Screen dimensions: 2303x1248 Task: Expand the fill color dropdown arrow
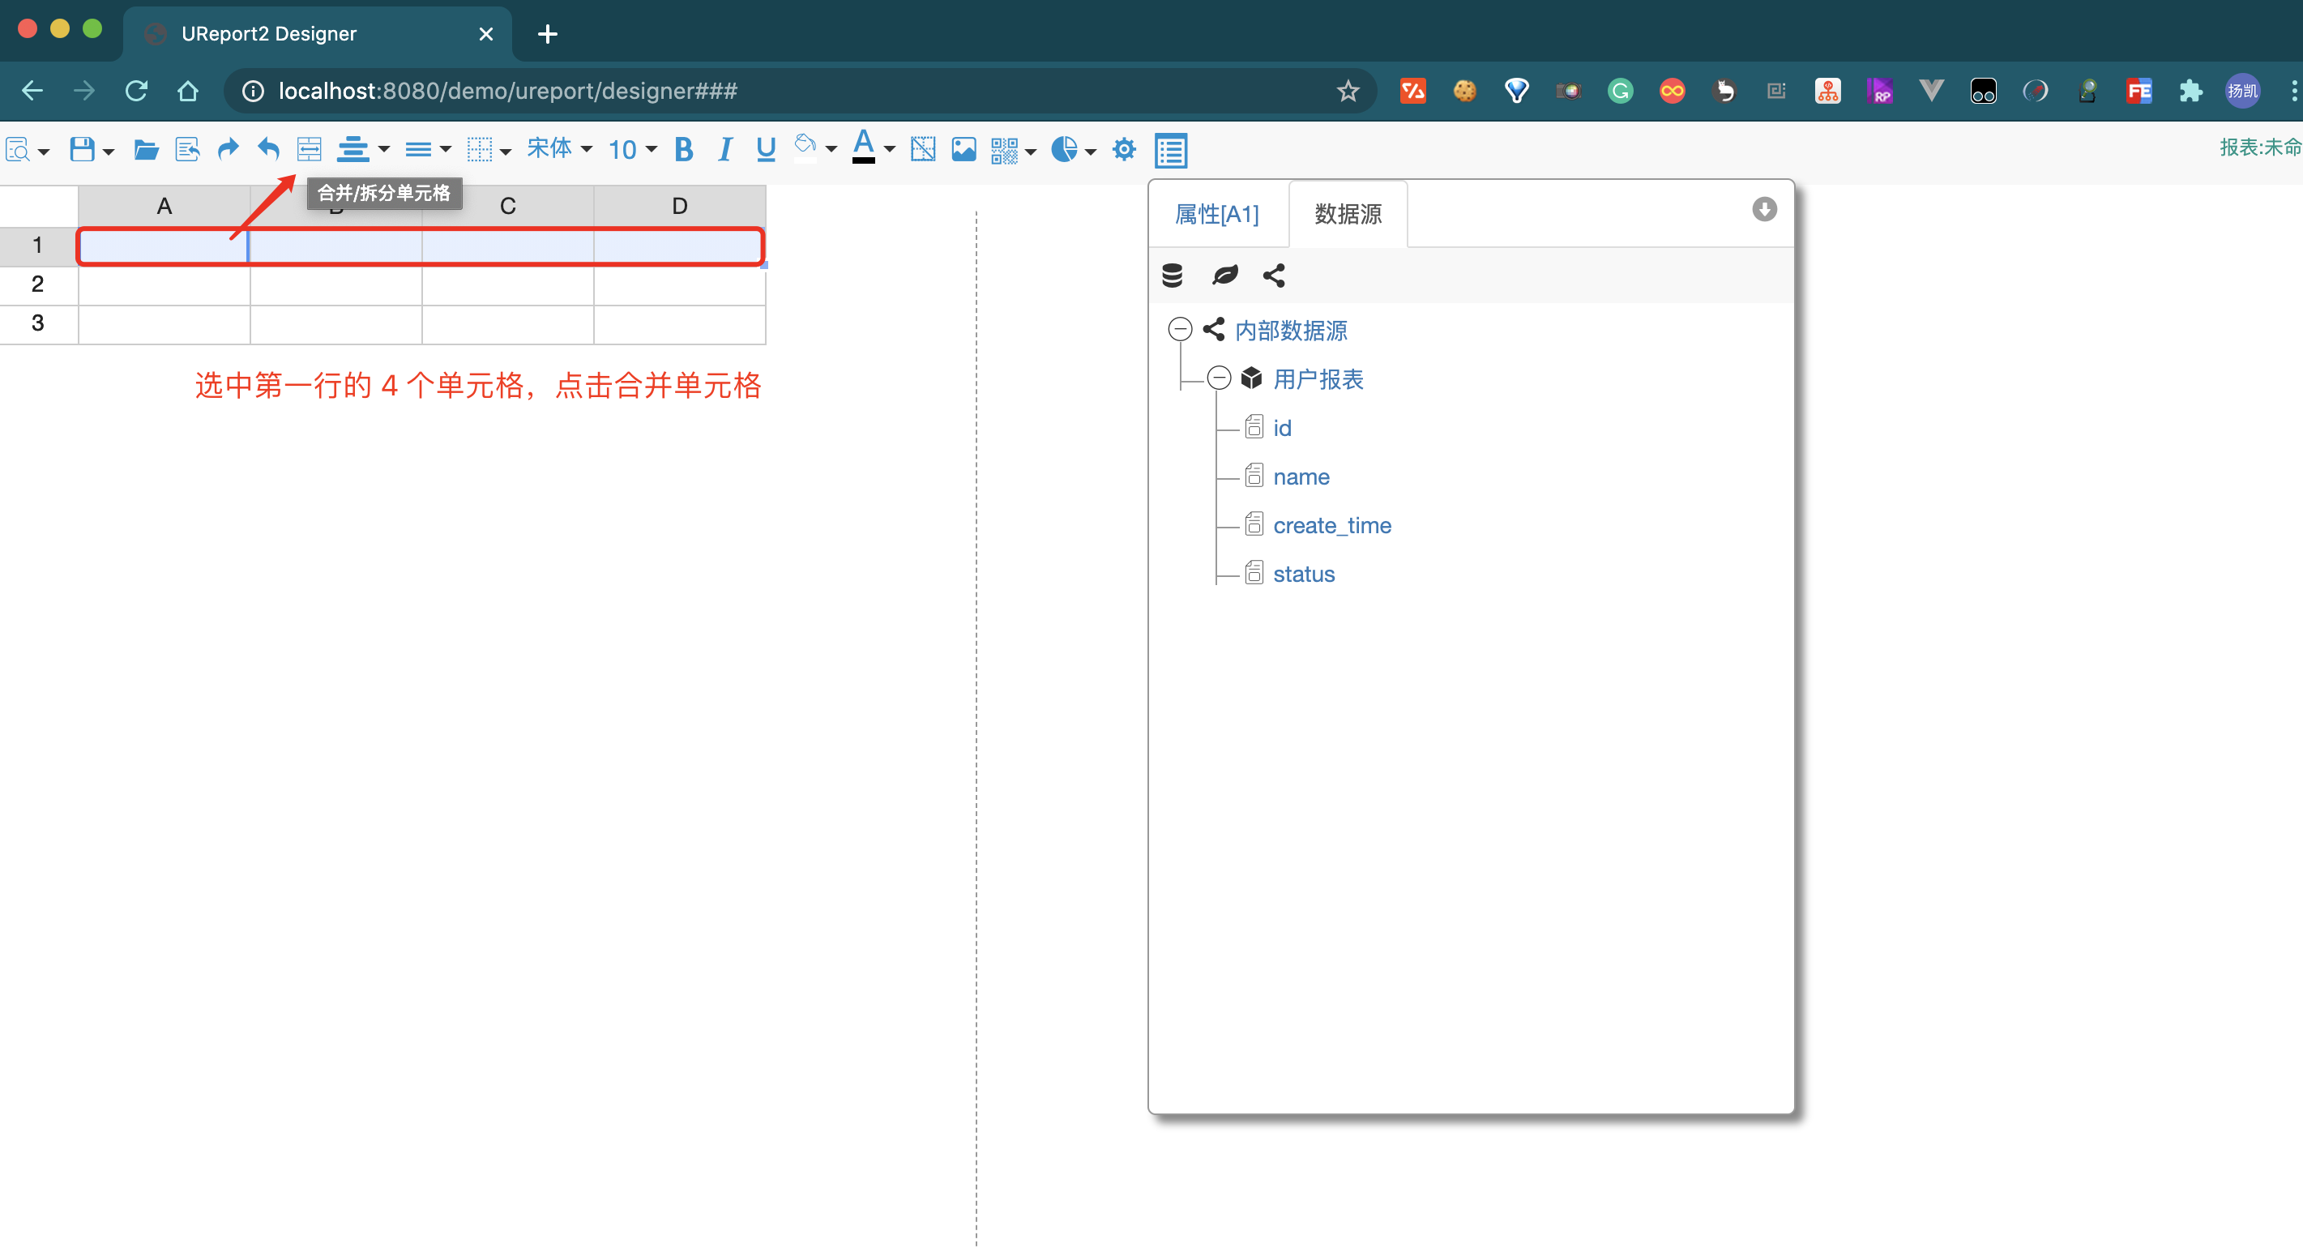coord(831,149)
